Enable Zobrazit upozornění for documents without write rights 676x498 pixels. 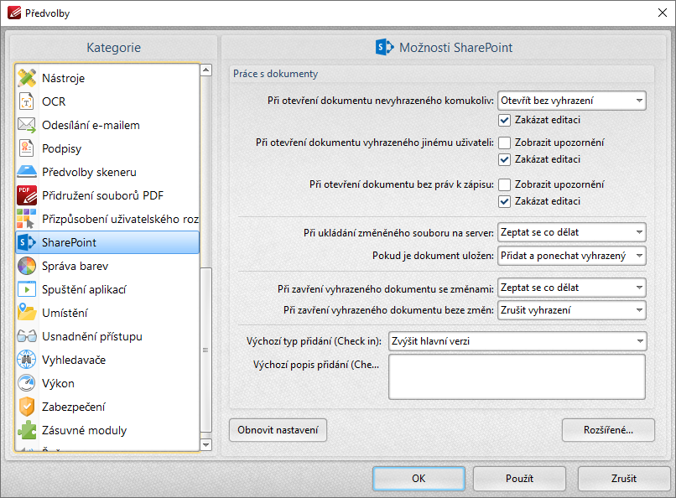point(504,184)
